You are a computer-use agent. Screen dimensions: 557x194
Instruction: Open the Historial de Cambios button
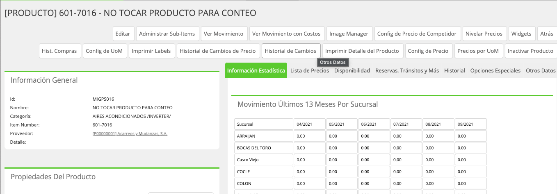pyautogui.click(x=291, y=51)
